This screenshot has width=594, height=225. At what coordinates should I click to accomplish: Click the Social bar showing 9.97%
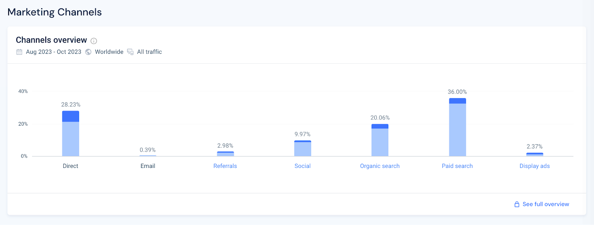pyautogui.click(x=303, y=148)
